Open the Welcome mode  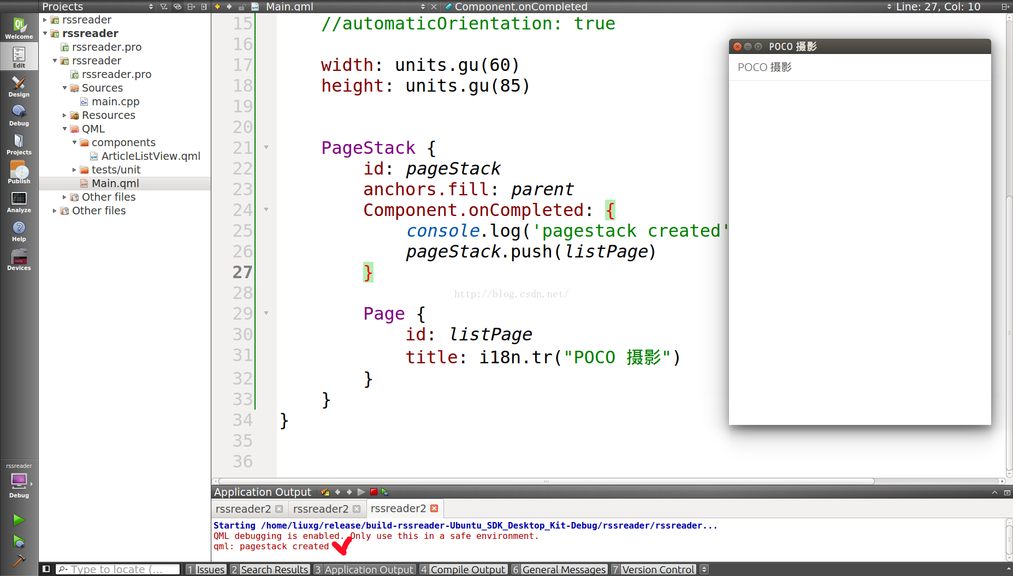coord(19,28)
